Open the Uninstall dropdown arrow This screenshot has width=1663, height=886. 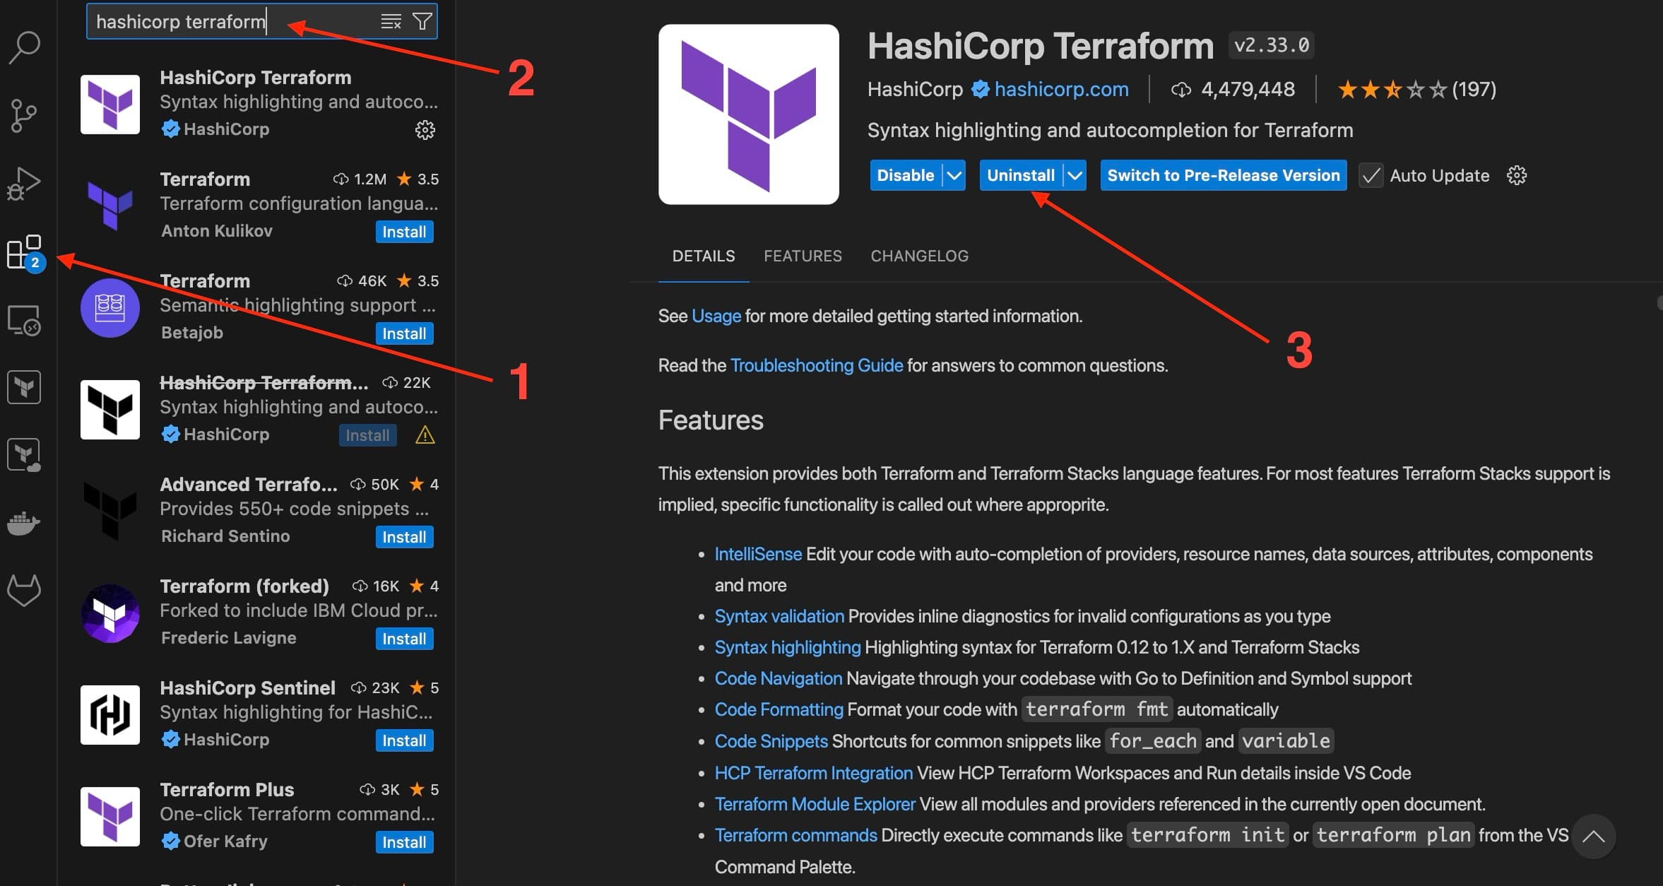(x=1075, y=175)
